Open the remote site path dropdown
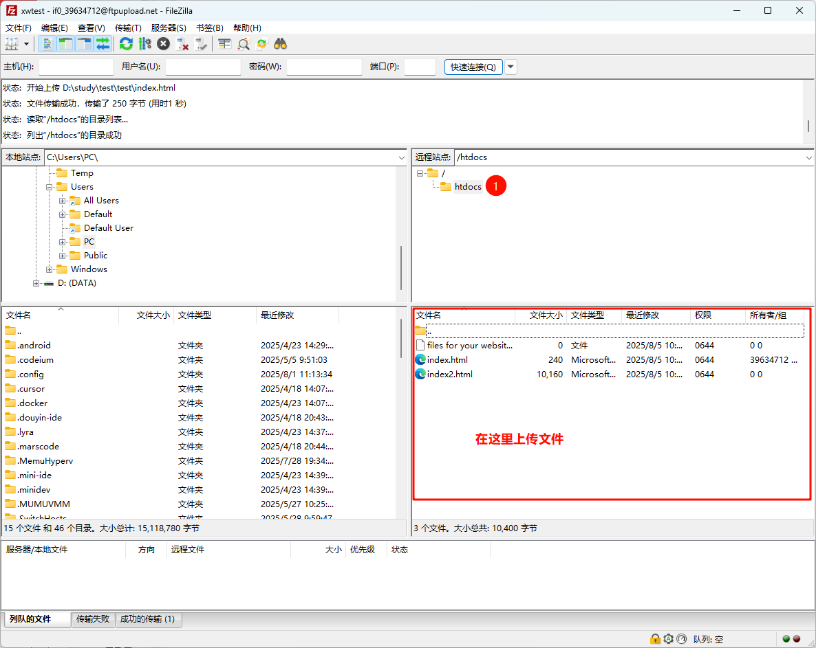The width and height of the screenshot is (816, 648). tap(808, 157)
